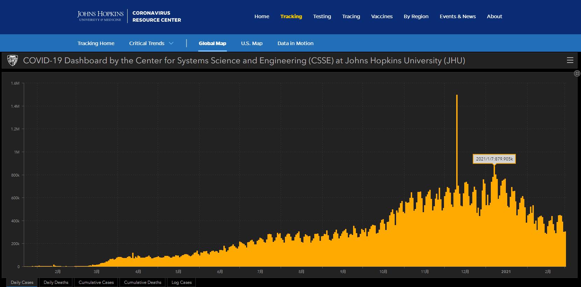Image resolution: width=581 pixels, height=287 pixels.
Task: Open the Tracking section
Action: pos(291,16)
